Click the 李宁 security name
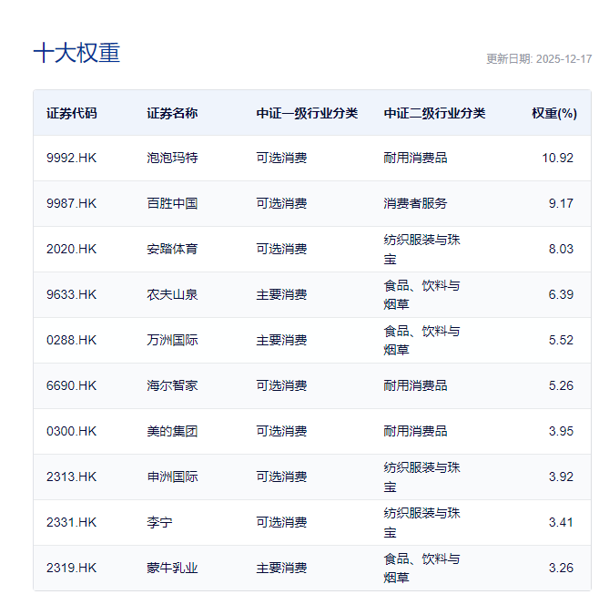Viewport: 609px width, 615px height. pos(159,522)
